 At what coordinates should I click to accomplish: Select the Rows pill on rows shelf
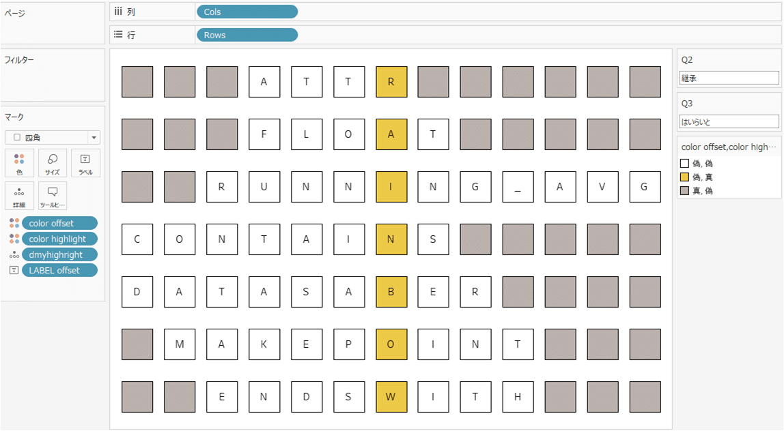click(247, 35)
